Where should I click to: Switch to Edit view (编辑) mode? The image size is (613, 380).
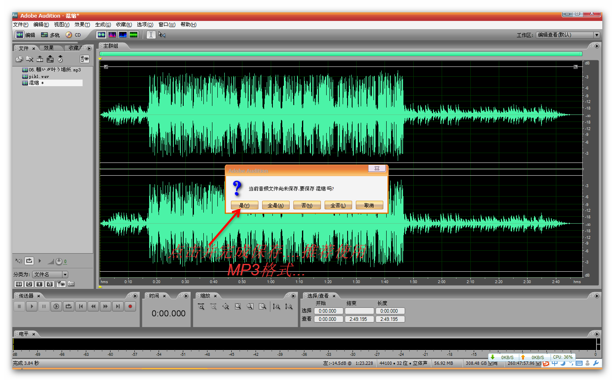(25, 35)
